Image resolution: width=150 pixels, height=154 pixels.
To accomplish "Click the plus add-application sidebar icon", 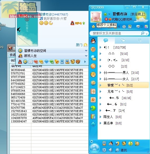I will pos(93,124).
